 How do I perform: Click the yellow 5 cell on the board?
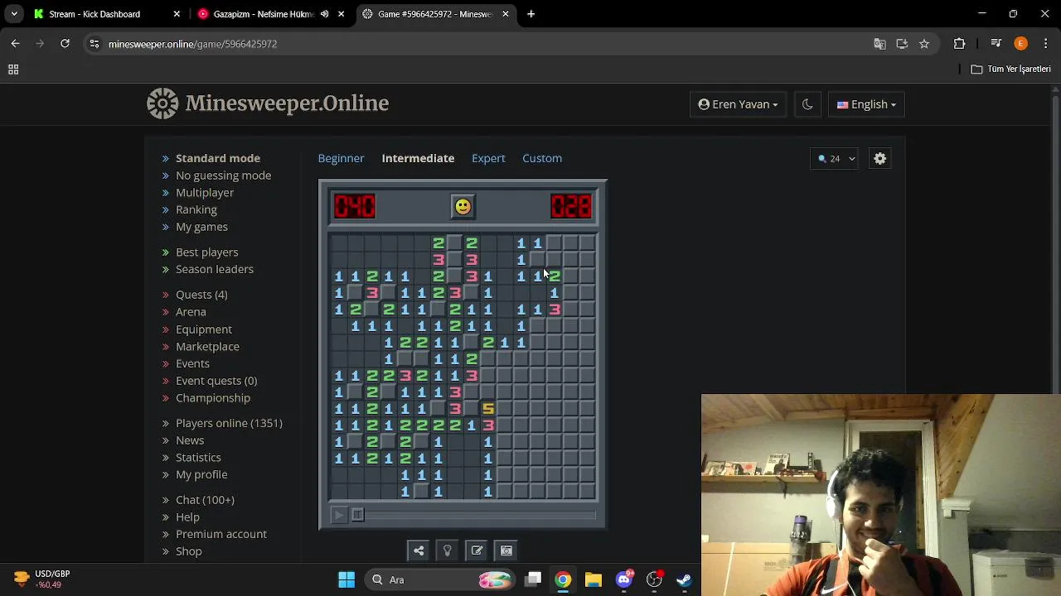pyautogui.click(x=487, y=408)
